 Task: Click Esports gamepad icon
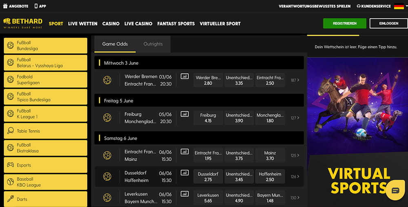11,165
